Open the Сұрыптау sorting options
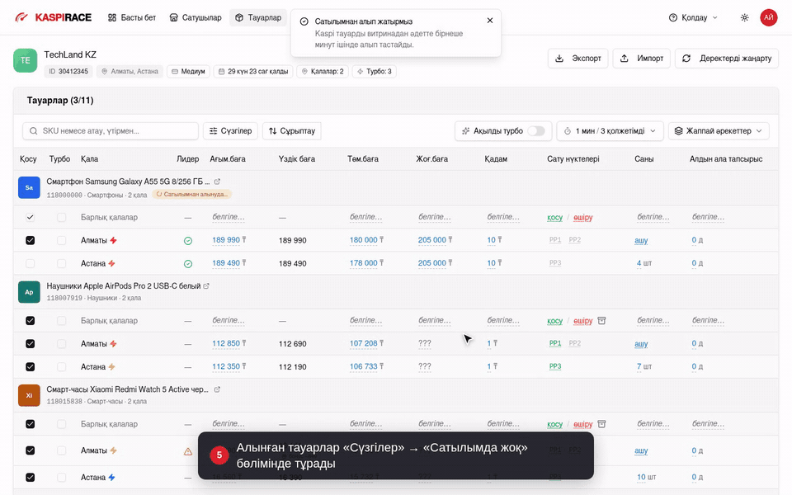This screenshot has width=792, height=495. [292, 131]
